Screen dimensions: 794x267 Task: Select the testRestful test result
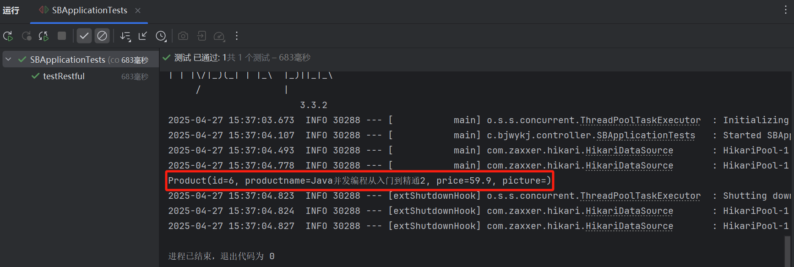pyautogui.click(x=64, y=76)
